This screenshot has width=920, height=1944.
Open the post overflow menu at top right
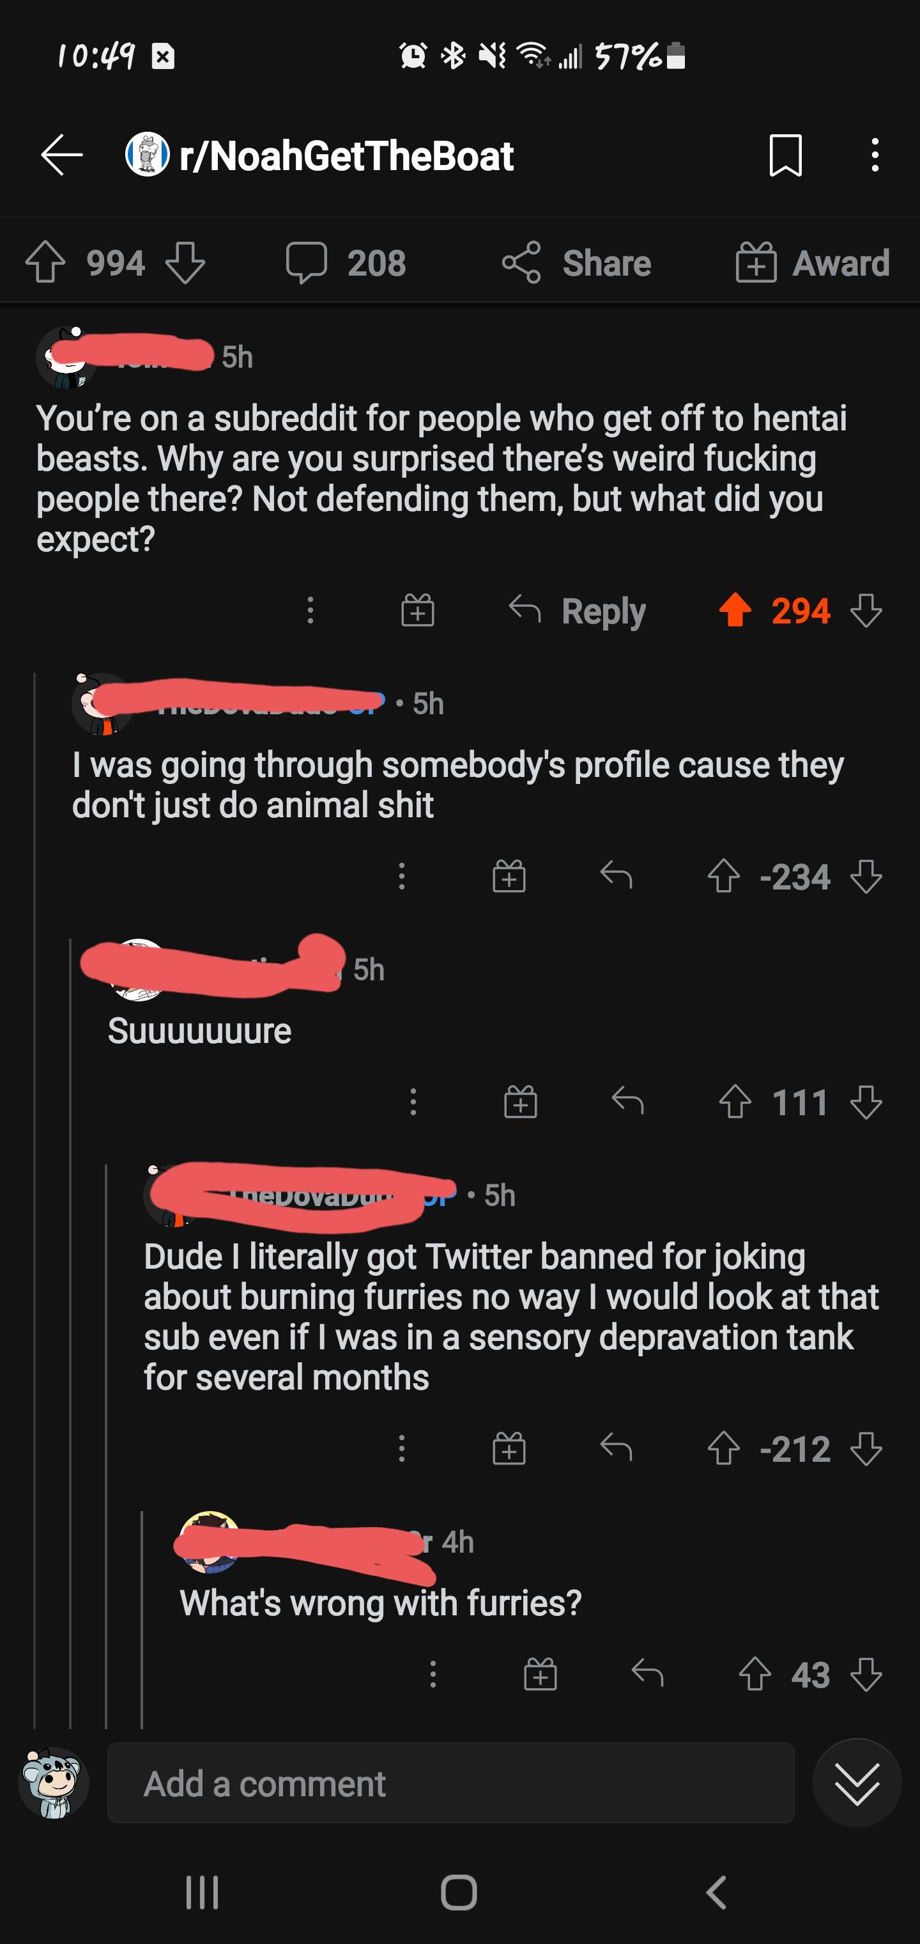point(875,155)
